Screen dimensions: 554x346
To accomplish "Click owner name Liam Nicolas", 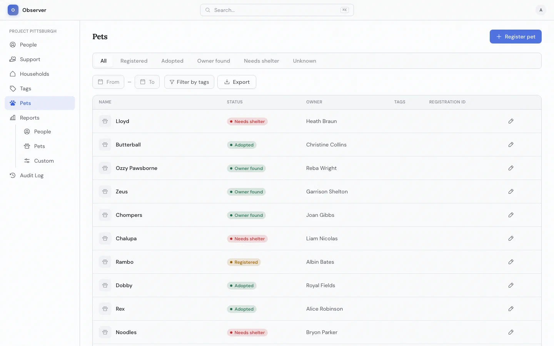I will (x=322, y=238).
